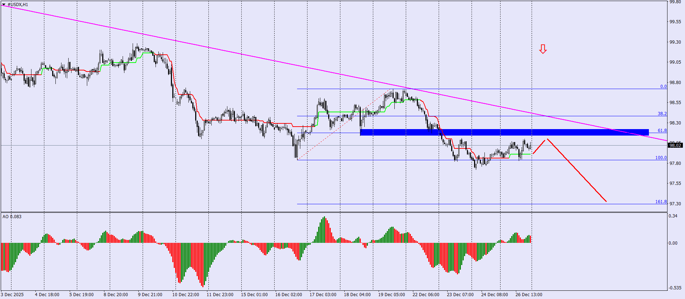This screenshot has width=685, height=299.
Task: Click the 97.80 price scale value
Action: [x=675, y=163]
